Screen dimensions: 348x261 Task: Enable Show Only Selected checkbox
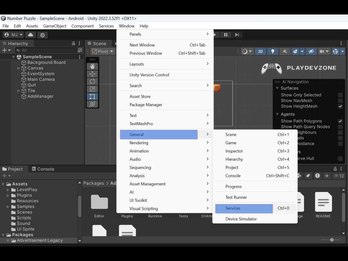(340, 95)
